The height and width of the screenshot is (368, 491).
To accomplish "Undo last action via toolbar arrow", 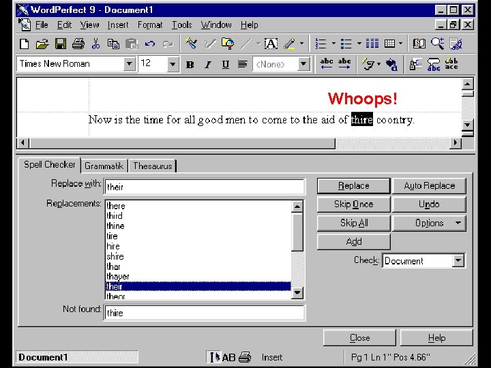I will coord(149,44).
